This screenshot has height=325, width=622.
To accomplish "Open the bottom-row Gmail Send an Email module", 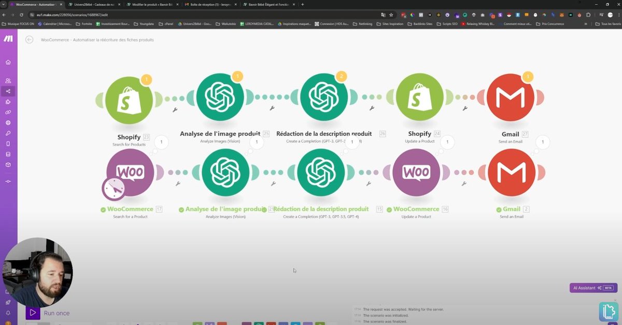I will click(x=512, y=173).
